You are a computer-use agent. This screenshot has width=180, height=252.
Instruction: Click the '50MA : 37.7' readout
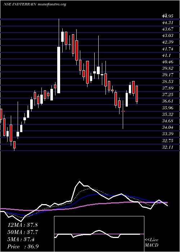coord(22,232)
